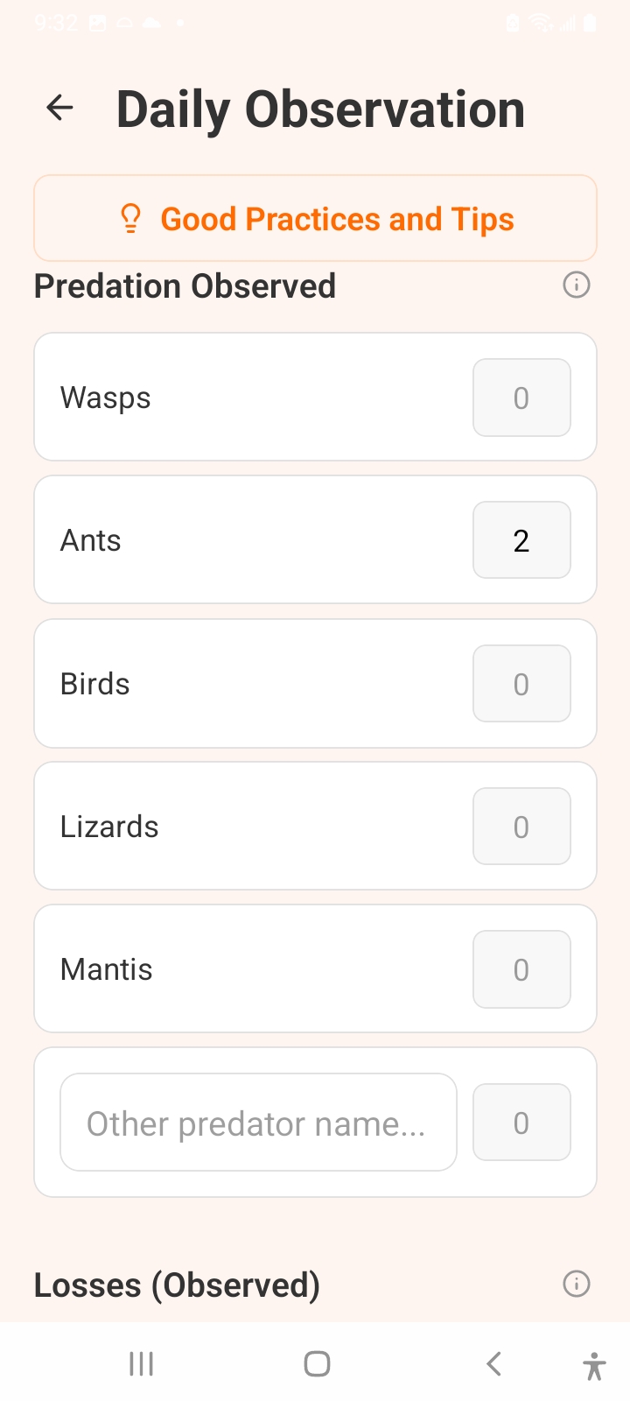
Task: Tap the lightbulb icon in tips banner
Action: pyautogui.click(x=130, y=219)
